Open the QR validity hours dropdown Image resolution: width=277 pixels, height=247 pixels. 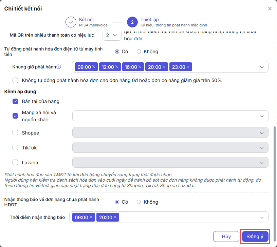112,35
